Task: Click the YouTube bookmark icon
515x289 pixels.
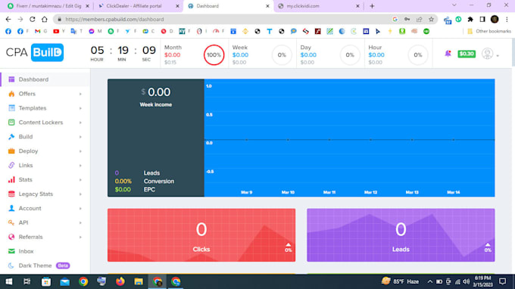Action: (56, 31)
